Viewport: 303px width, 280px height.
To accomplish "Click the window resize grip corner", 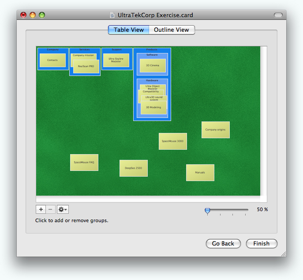I will (x=284, y=254).
